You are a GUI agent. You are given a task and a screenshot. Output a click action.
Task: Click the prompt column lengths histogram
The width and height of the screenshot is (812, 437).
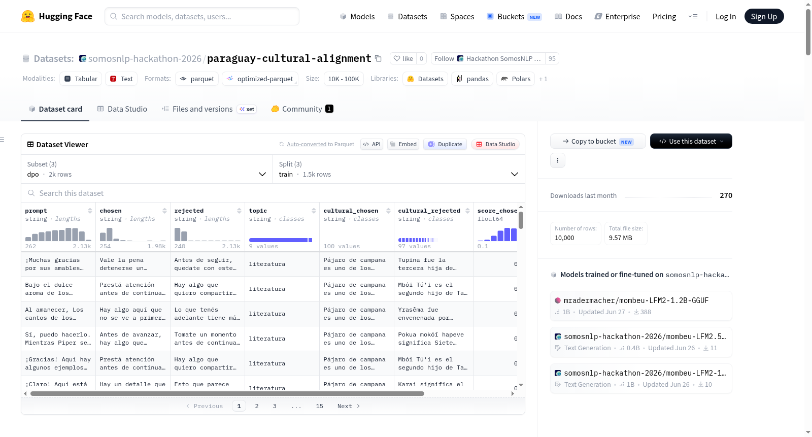(x=58, y=234)
